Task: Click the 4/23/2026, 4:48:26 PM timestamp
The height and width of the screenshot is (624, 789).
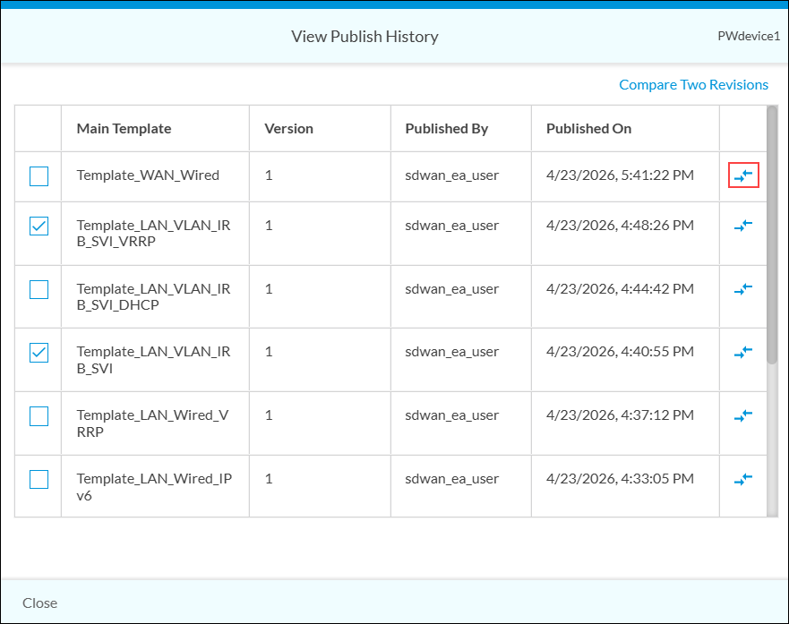Action: point(620,226)
